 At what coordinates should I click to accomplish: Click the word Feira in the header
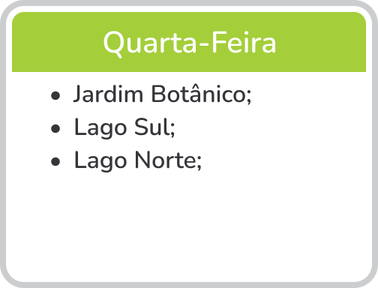tap(244, 43)
